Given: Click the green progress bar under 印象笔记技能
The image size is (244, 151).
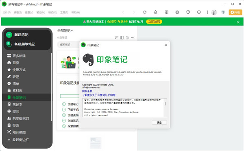Looking at the screenshot, I should tap(70, 96).
